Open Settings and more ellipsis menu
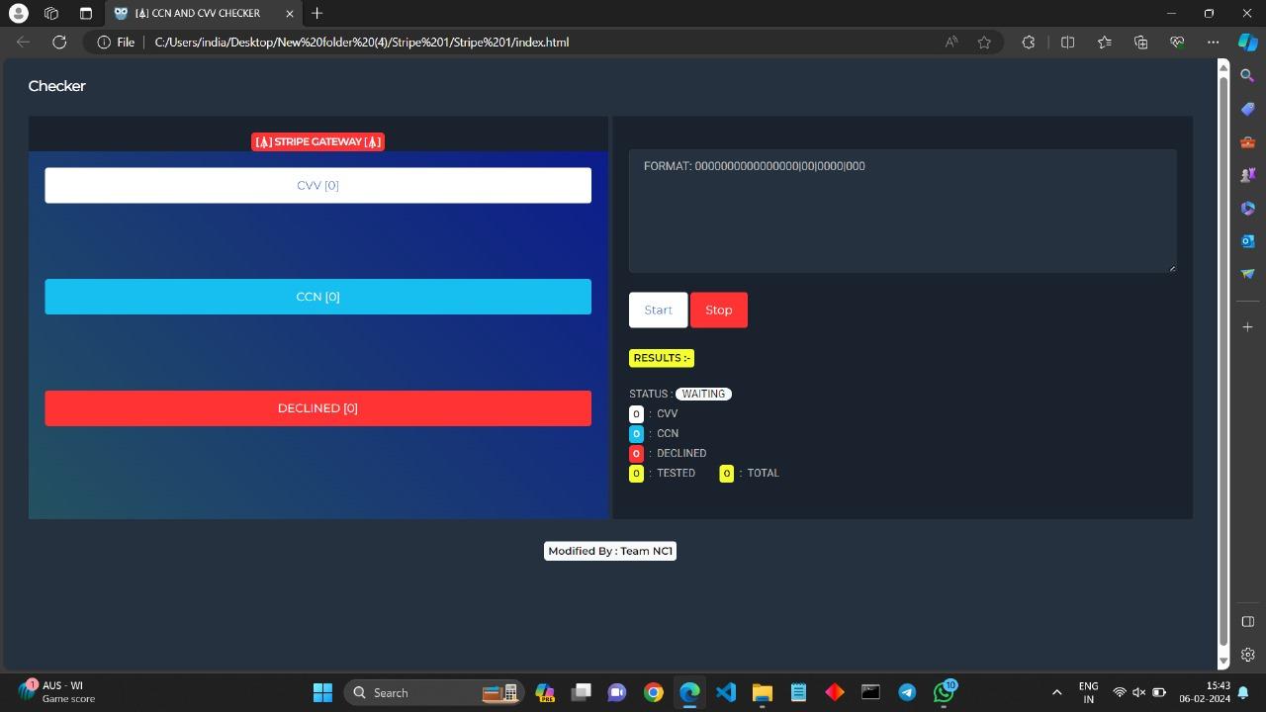Image resolution: width=1266 pixels, height=712 pixels. [1213, 42]
